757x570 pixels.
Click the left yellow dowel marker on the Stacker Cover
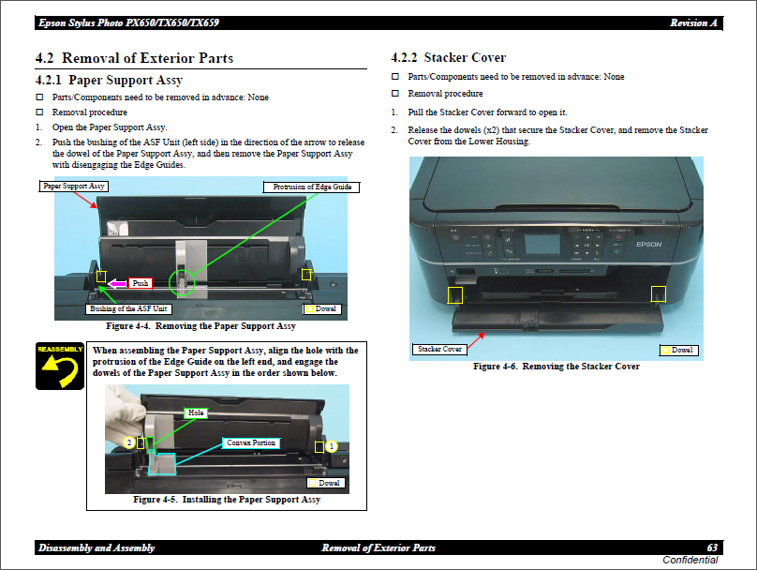[455, 294]
